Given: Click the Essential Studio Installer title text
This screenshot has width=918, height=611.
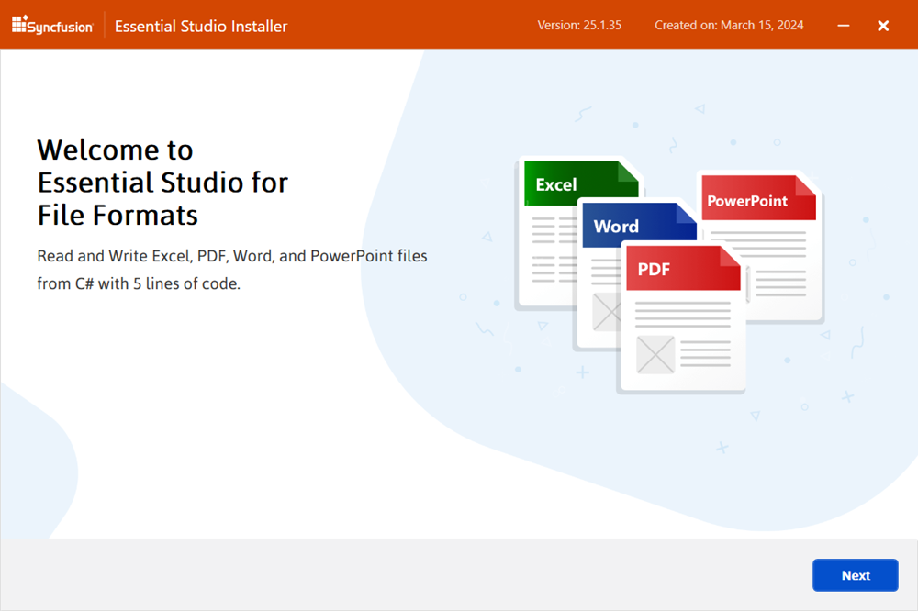Looking at the screenshot, I should pos(200,26).
